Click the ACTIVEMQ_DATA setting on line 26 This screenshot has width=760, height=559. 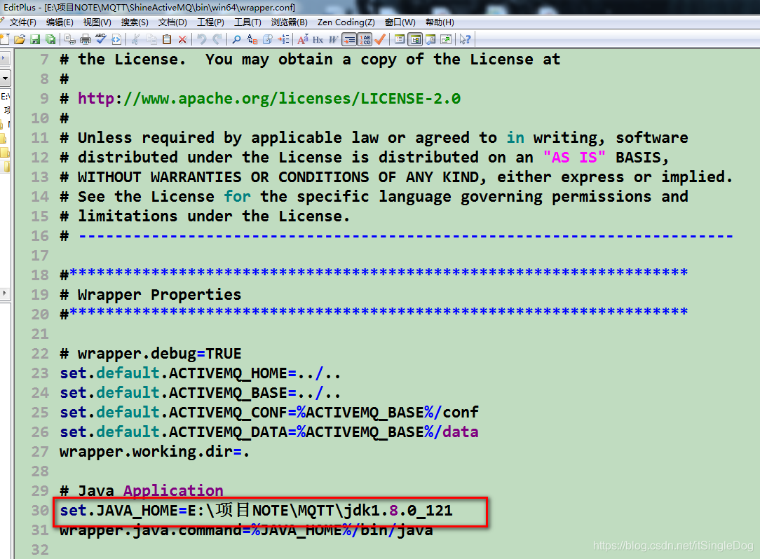(269, 432)
